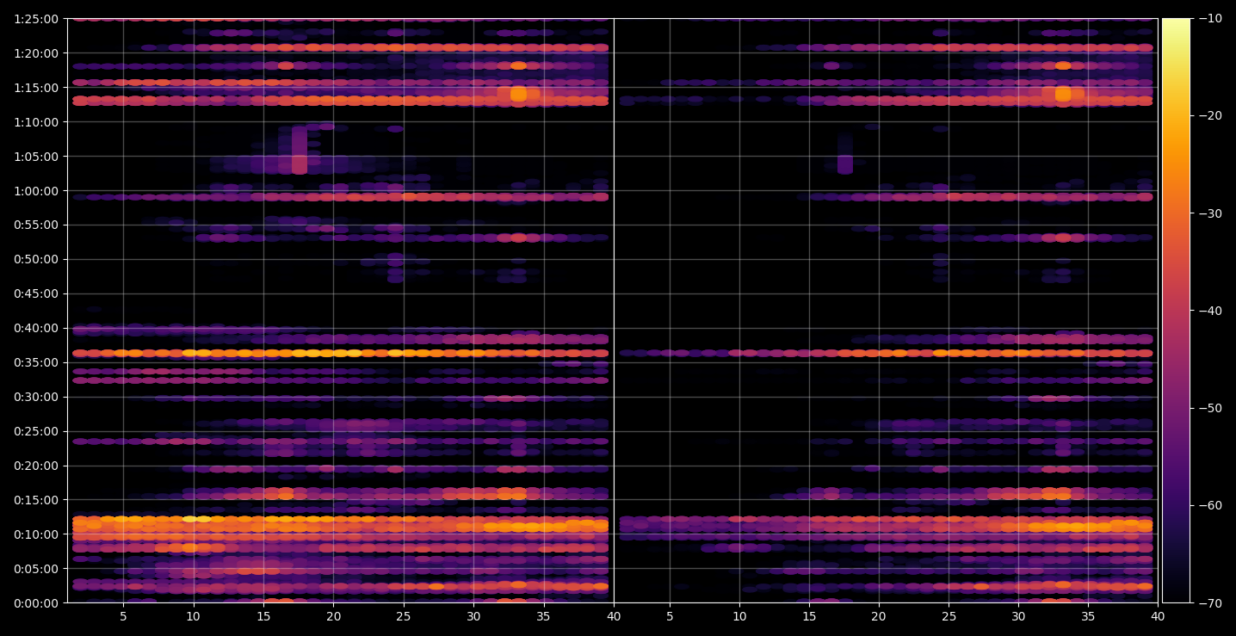1236x636 pixels.
Task: Click x-axis label 35 under left heatmap
Action: pos(544,616)
